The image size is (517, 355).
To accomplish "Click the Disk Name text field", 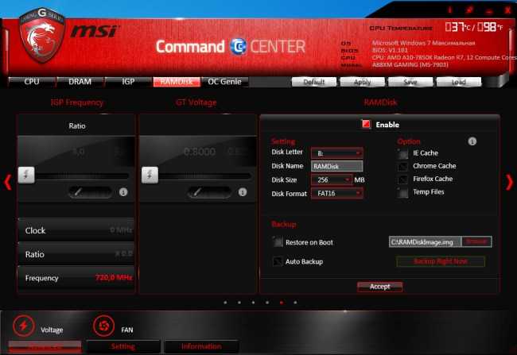I will click(x=337, y=166).
